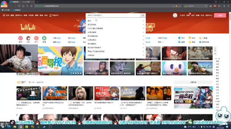Select first banner carousel dot
This screenshot has width=231, height=129.
[71, 73]
